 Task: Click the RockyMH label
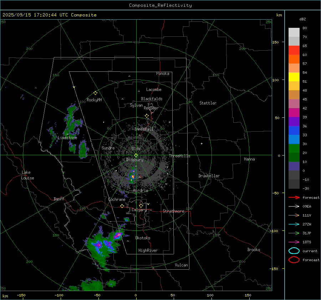click(94, 100)
